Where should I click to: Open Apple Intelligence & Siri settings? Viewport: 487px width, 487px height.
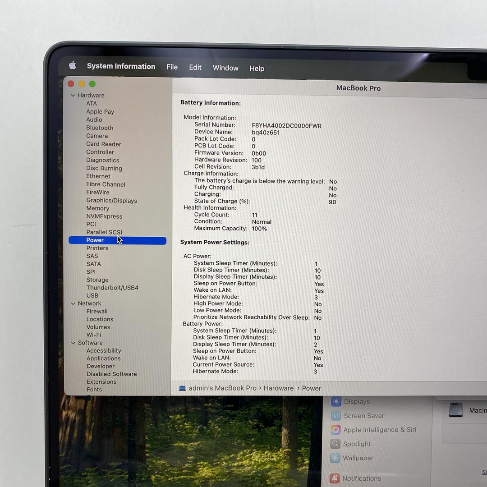click(x=374, y=430)
